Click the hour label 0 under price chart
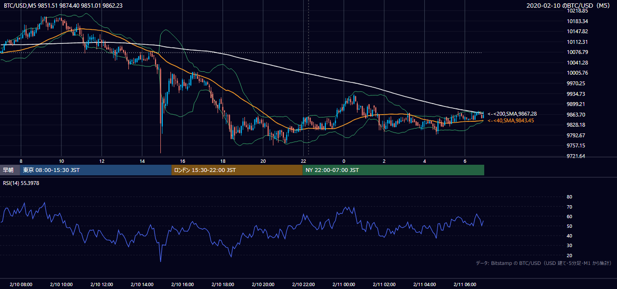This screenshot has width=617, height=289. 344,161
